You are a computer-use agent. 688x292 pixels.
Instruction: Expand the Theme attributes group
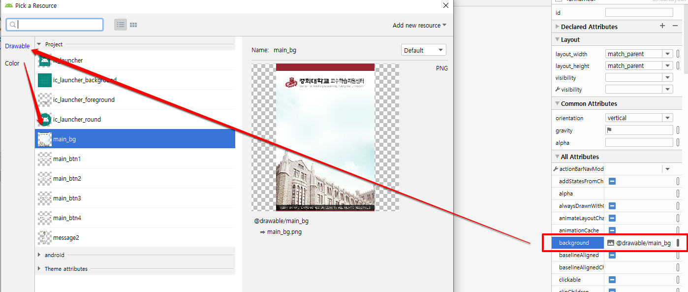click(x=39, y=269)
